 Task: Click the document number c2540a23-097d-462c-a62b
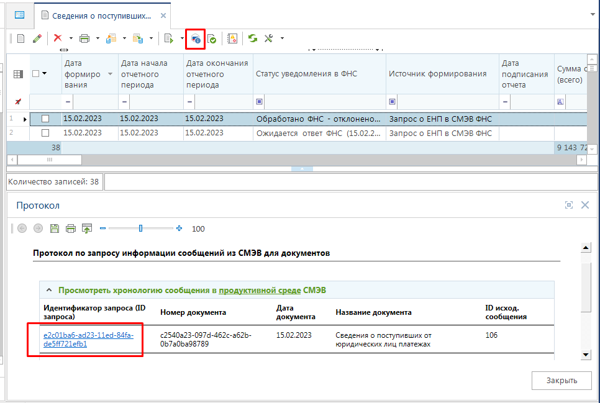pyautogui.click(x=206, y=340)
